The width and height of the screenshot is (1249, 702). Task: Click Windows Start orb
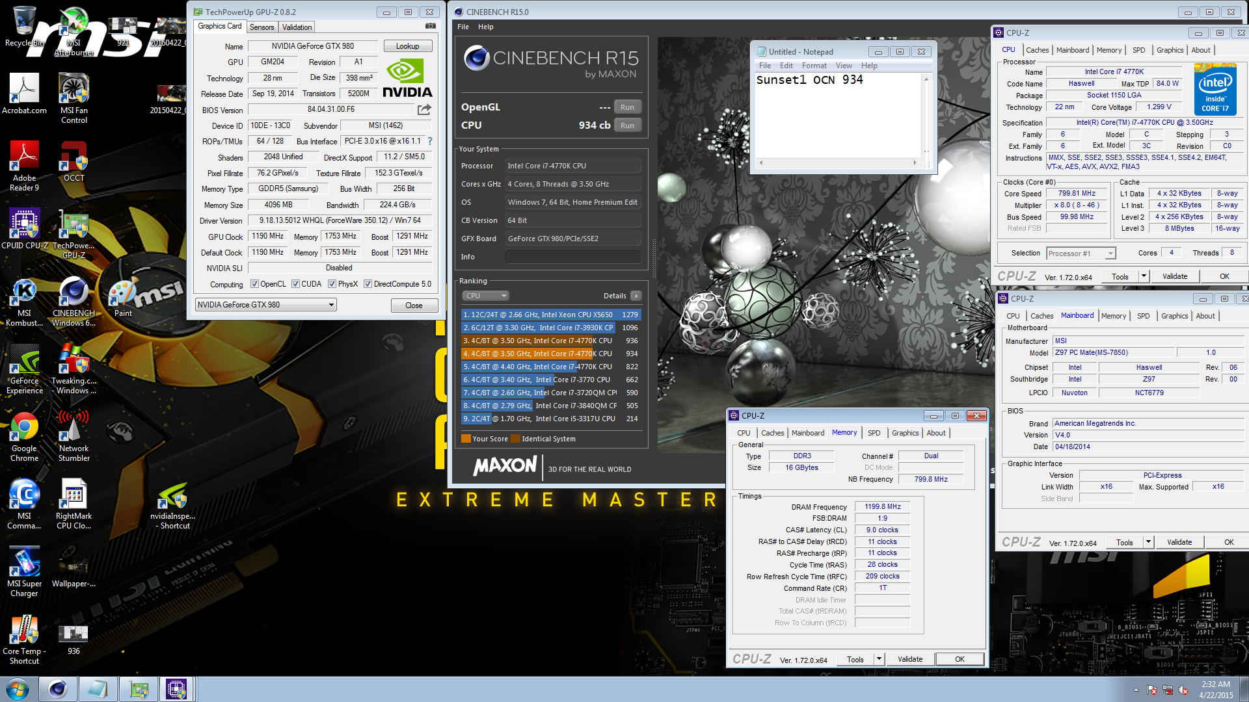(18, 689)
